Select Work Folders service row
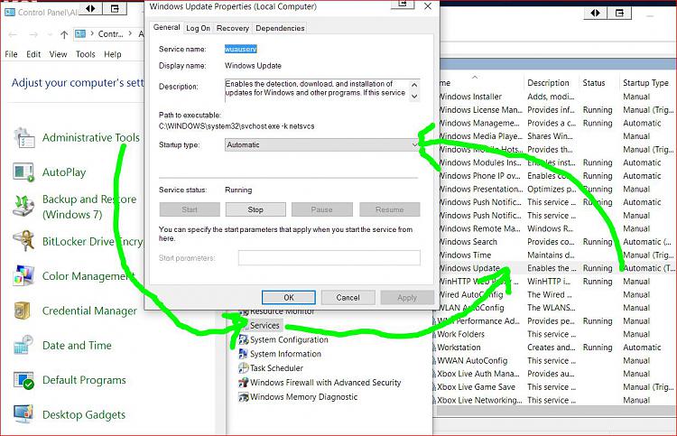The width and height of the screenshot is (677, 436). (555, 334)
